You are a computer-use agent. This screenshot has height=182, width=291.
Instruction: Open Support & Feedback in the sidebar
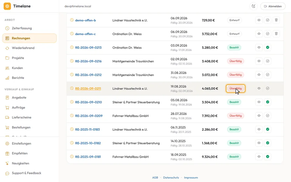29,173
